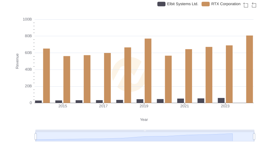Select the 2024 RTX Corporation bar
Image resolution: width=260 pixels, height=149 pixels.
[250, 69]
